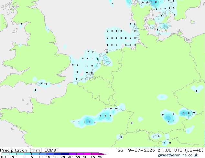Click the 'Su 19-07-2026' date text
Image resolution: width=205 pixels, height=158 pixels.
pyautogui.click(x=136, y=150)
